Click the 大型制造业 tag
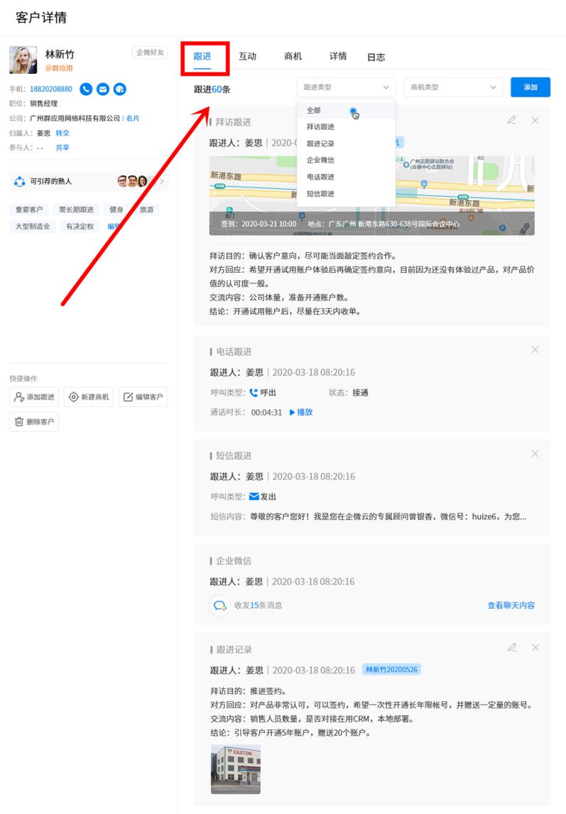The height and width of the screenshot is (814, 566). (x=33, y=227)
